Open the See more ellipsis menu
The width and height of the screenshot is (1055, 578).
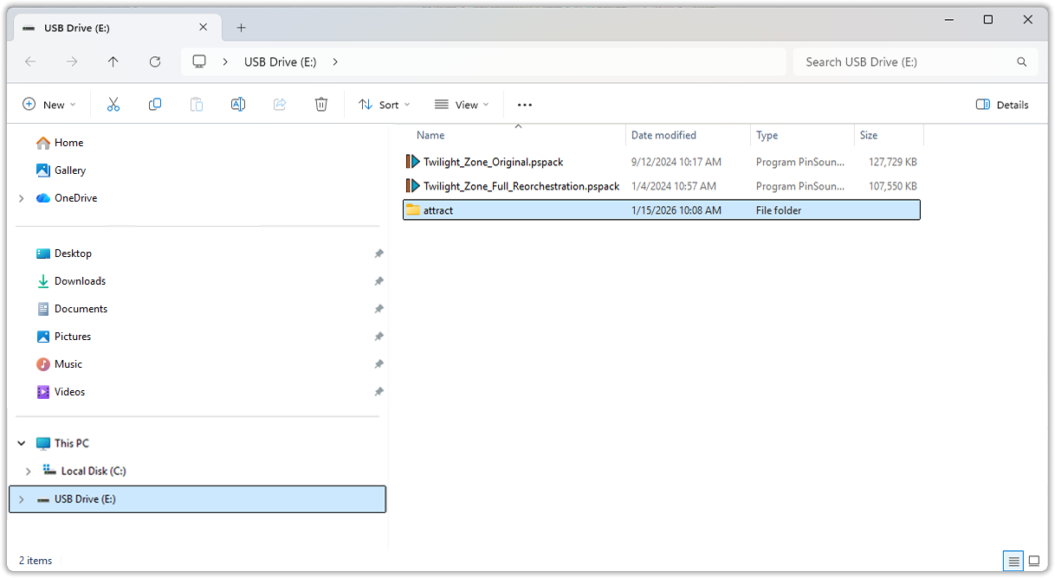524,105
